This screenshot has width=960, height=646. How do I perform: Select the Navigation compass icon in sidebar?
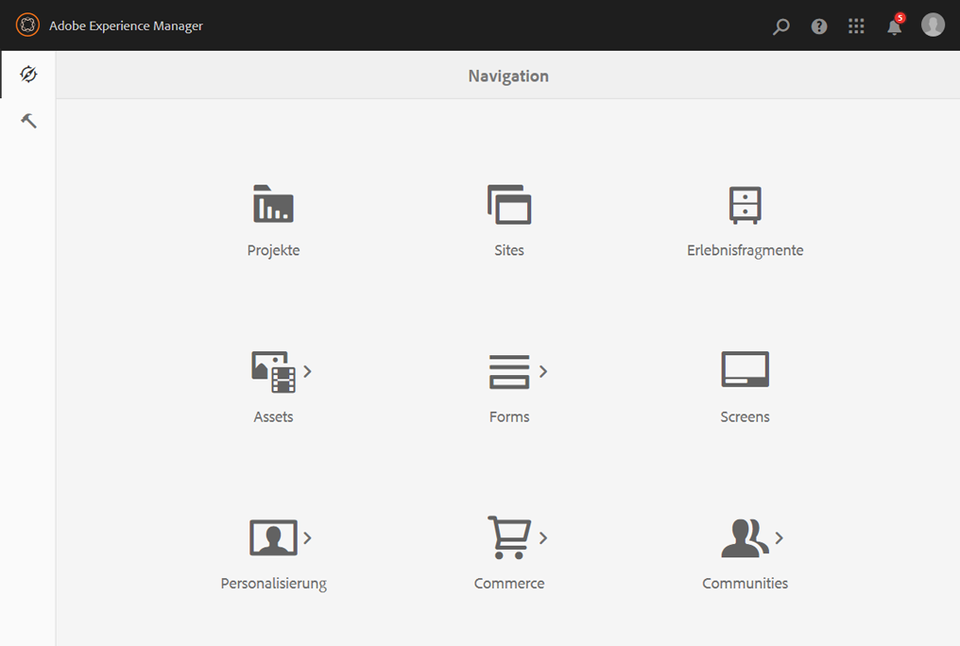click(28, 75)
